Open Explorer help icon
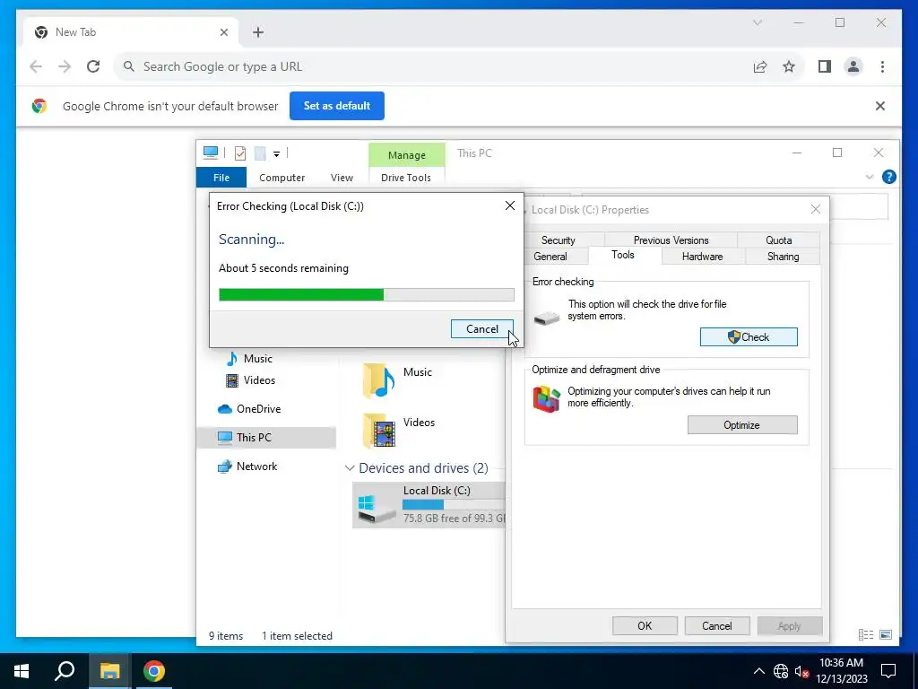The width and height of the screenshot is (918, 689). 888,177
